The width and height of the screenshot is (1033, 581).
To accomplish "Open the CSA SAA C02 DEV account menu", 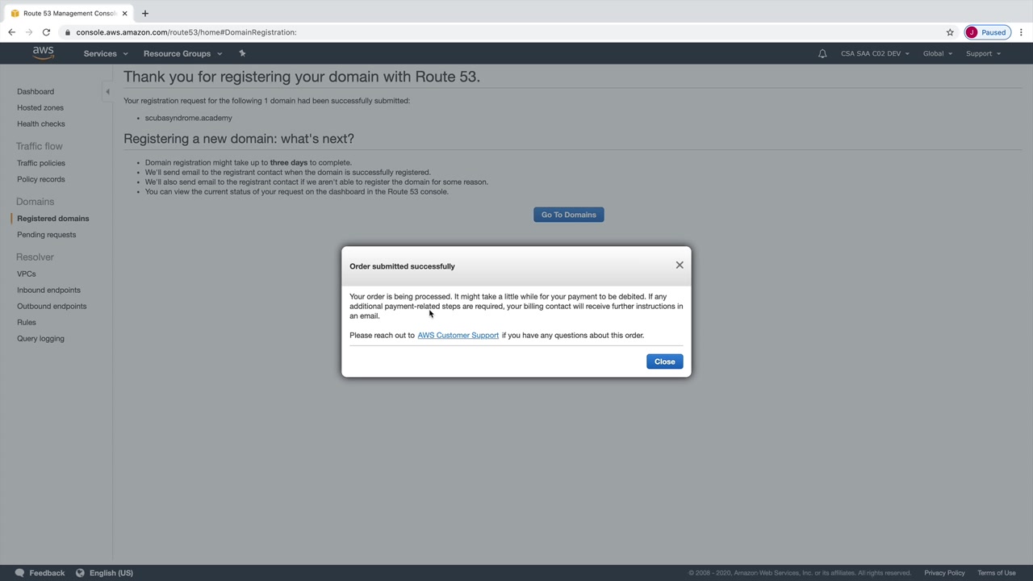I will click(x=875, y=53).
